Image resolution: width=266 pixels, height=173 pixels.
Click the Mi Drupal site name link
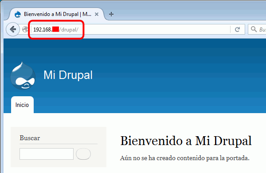(x=68, y=75)
